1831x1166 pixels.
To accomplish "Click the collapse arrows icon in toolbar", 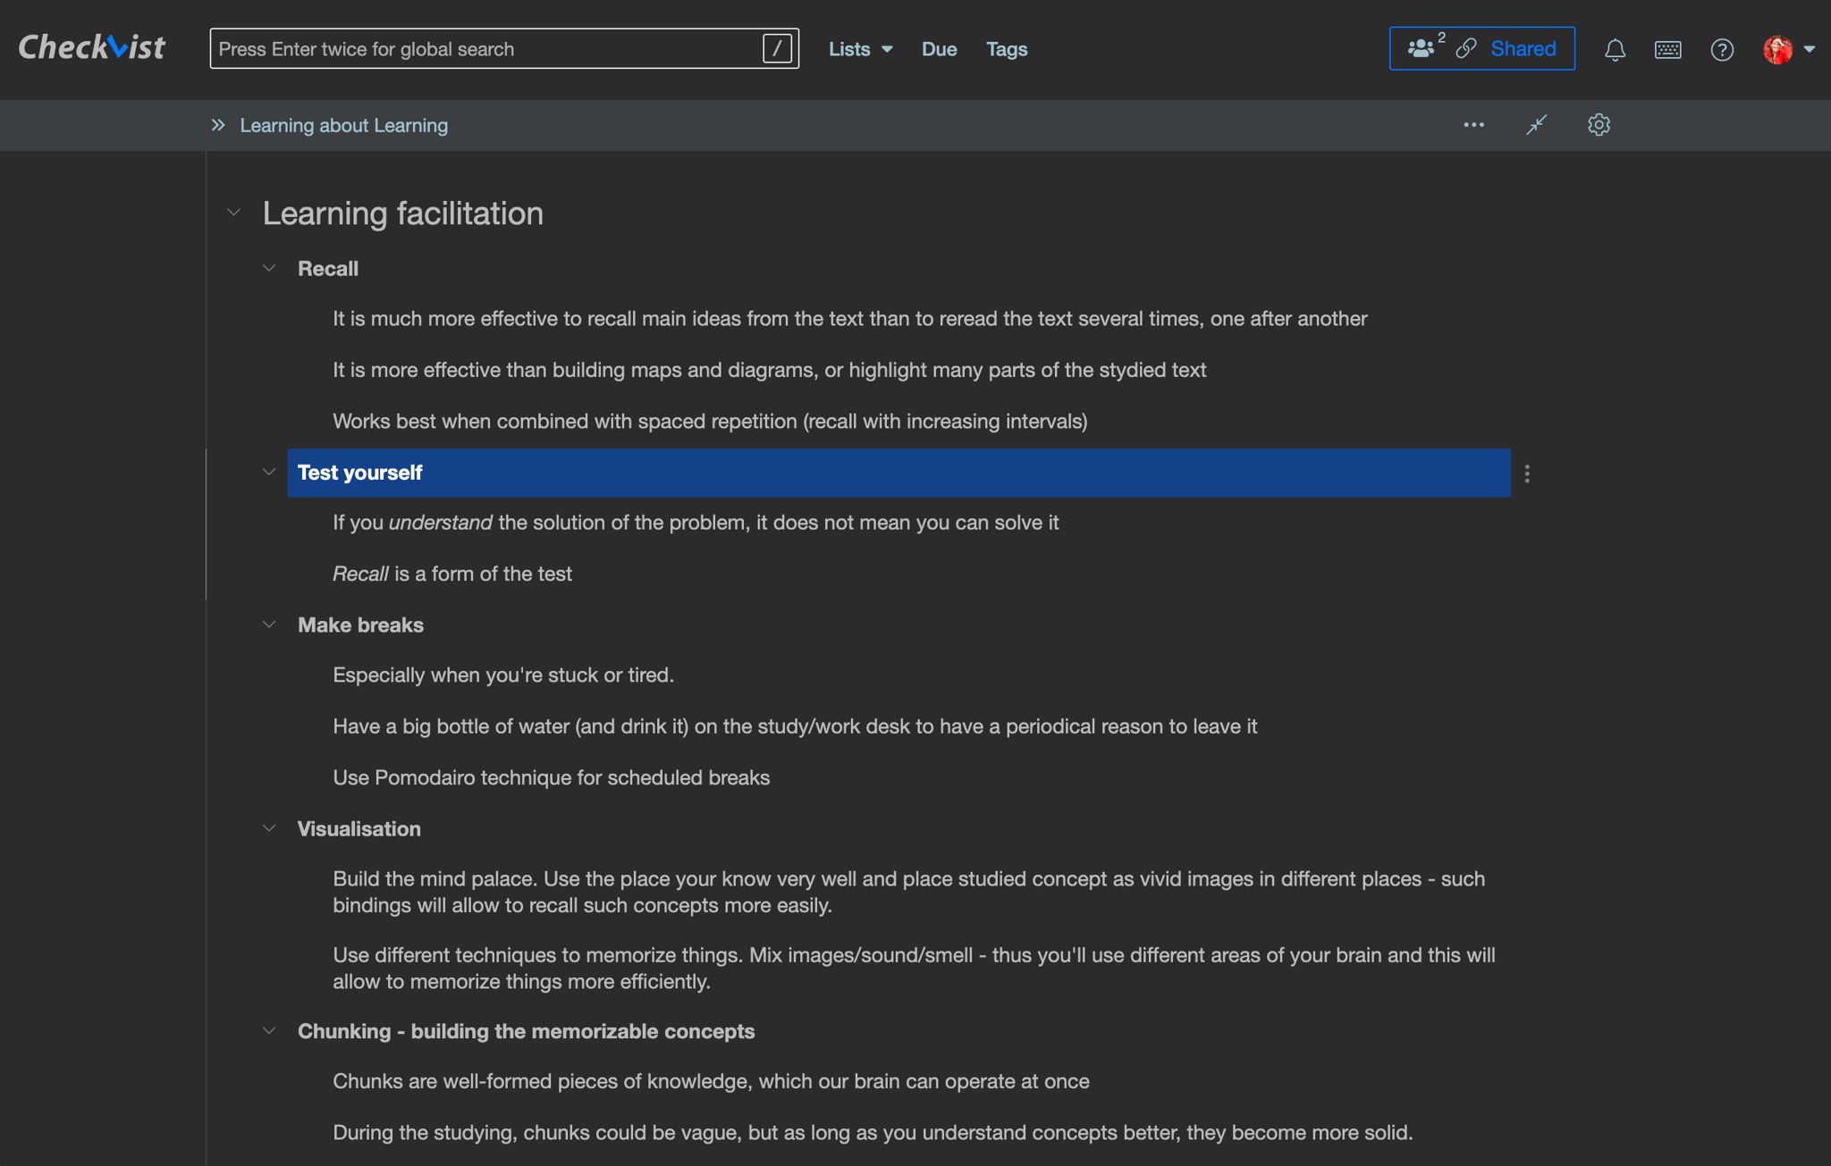I will click(1536, 124).
